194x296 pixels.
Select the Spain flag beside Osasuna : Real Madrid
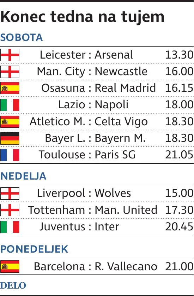click(x=10, y=88)
